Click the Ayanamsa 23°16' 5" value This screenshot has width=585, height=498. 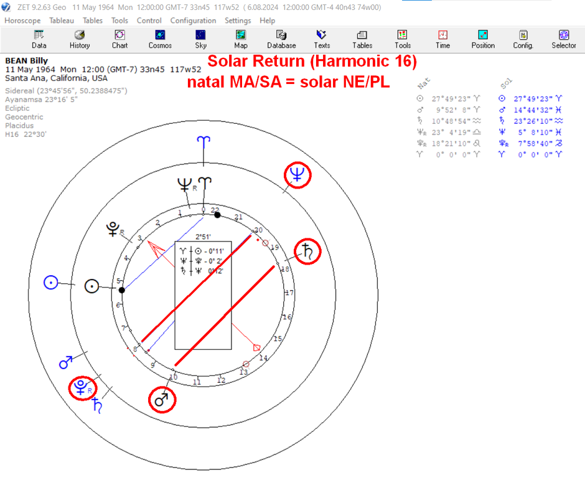[x=41, y=100]
